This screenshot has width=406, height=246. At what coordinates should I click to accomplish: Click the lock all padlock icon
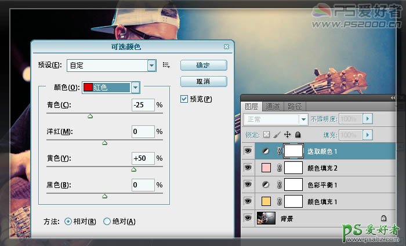pyautogui.click(x=298, y=135)
